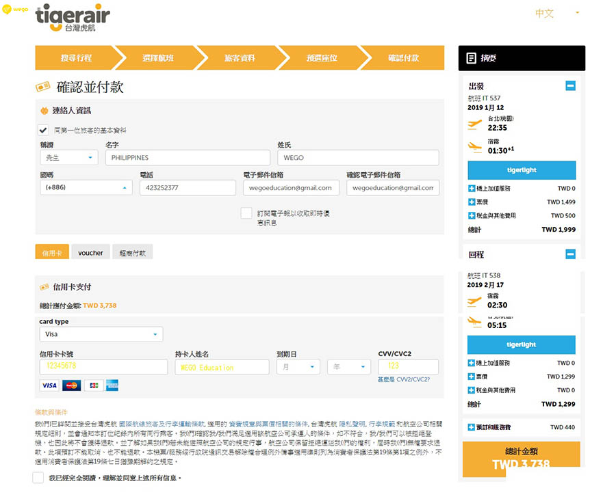Click the landing plane icon at 01:30

pos(474,148)
